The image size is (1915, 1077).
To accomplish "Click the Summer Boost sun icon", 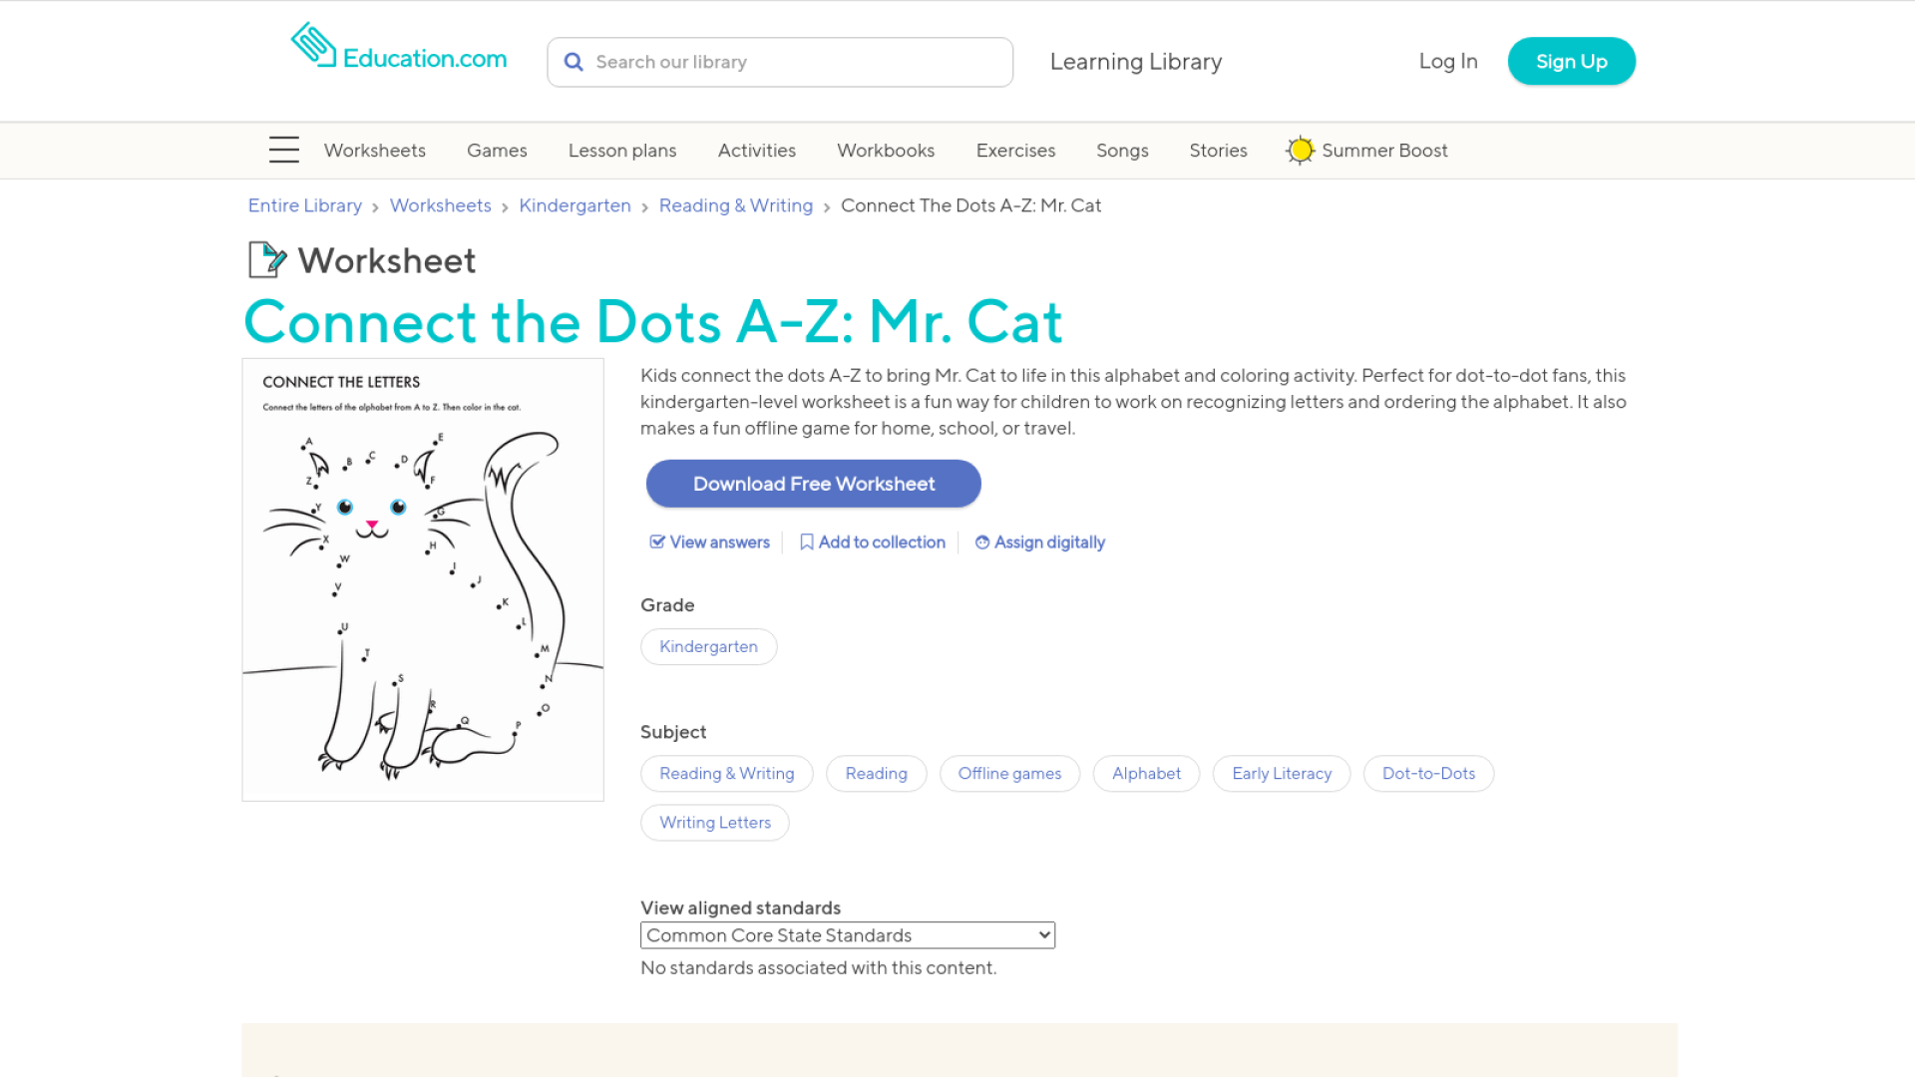I will click(1300, 151).
